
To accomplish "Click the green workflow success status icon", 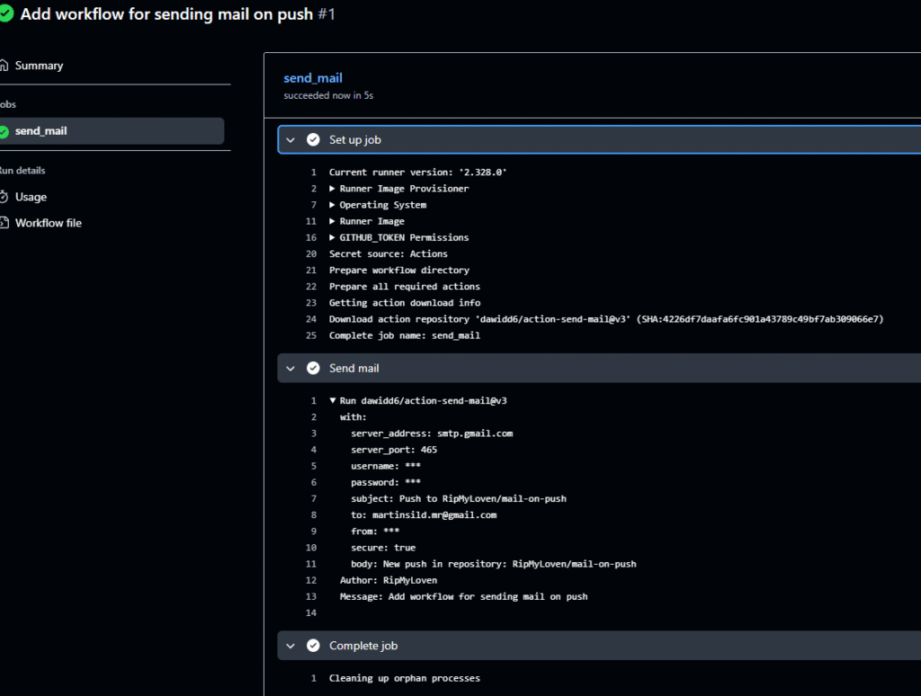I will (5, 15).
